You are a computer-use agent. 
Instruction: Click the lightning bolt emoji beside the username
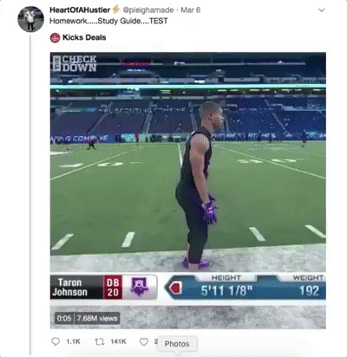116,10
